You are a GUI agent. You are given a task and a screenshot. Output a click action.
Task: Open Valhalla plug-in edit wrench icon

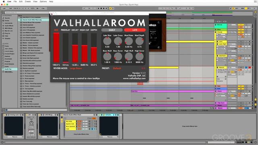[x=104, y=115]
